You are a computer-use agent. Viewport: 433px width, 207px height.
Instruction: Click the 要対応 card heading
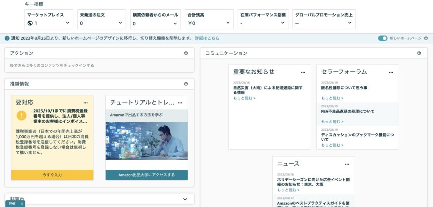coord(25,102)
